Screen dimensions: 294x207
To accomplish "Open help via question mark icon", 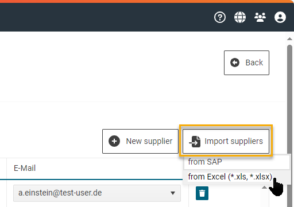I will click(x=220, y=17).
